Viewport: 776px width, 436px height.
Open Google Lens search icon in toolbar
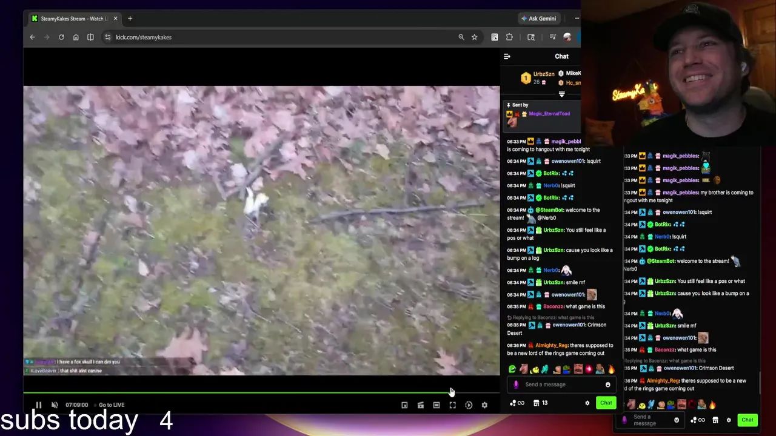click(x=531, y=38)
